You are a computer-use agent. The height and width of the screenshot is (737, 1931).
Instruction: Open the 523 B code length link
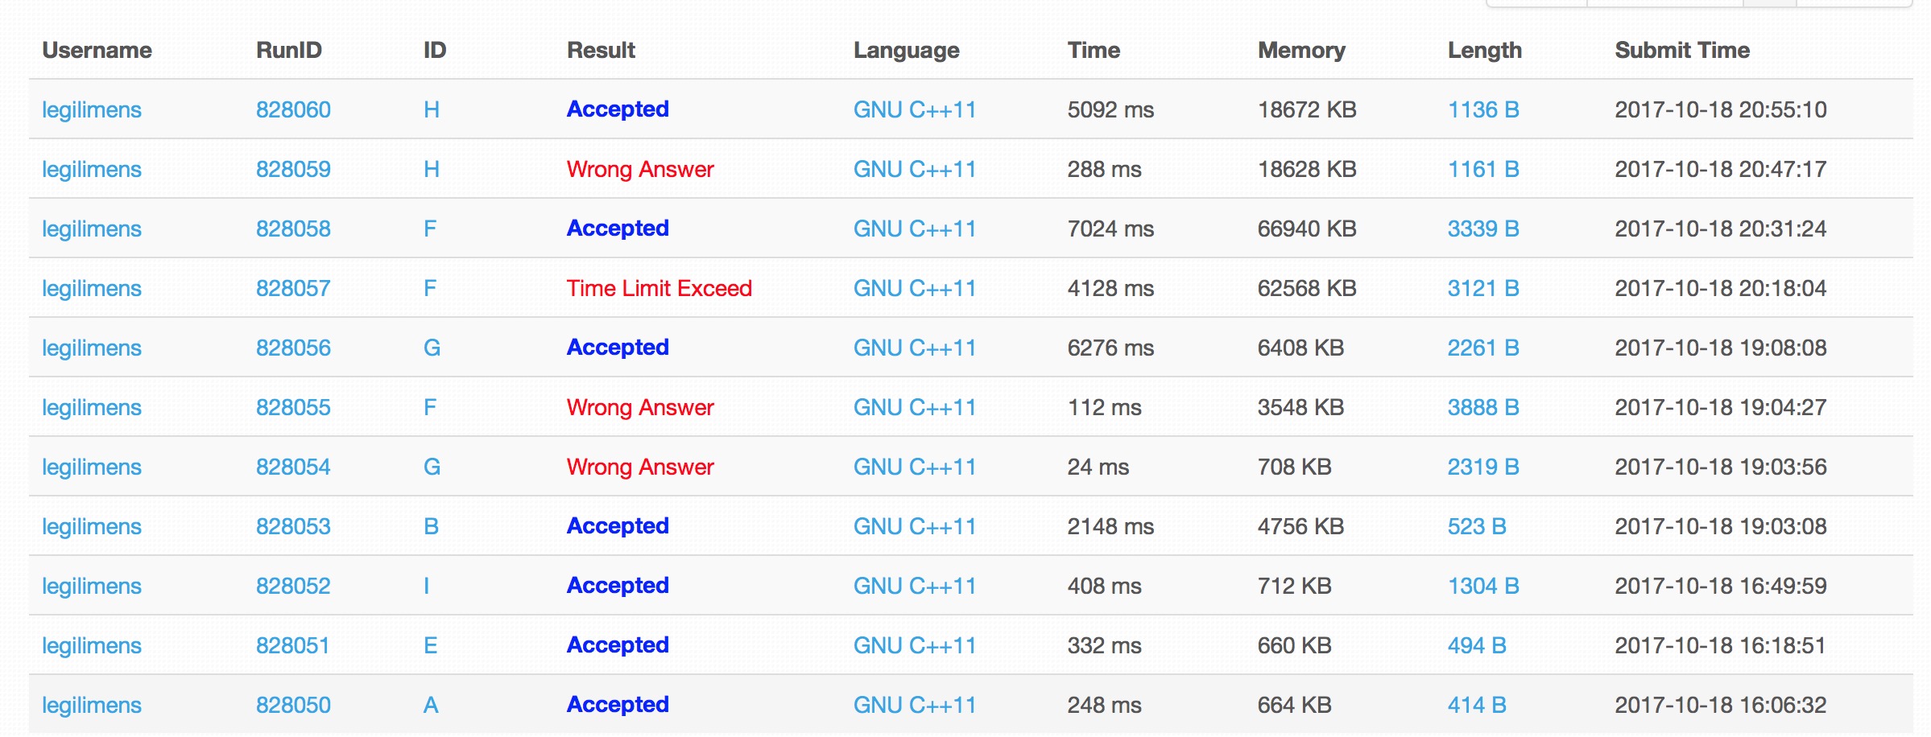[x=1476, y=526]
